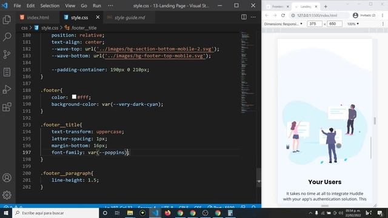The width and height of the screenshot is (388, 218).
Task: Open the Windows notification center
Action: point(380,213)
